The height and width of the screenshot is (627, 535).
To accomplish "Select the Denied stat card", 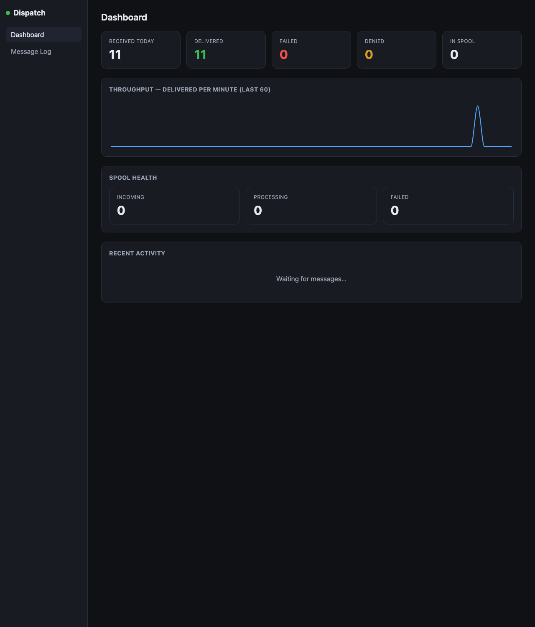I will [x=397, y=50].
